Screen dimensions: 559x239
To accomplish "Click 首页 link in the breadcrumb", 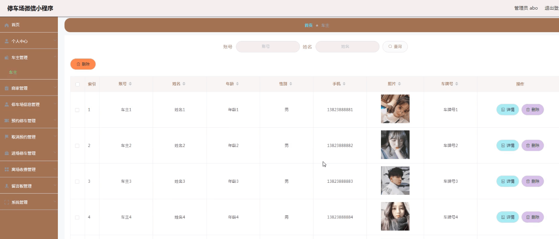I will click(x=308, y=25).
